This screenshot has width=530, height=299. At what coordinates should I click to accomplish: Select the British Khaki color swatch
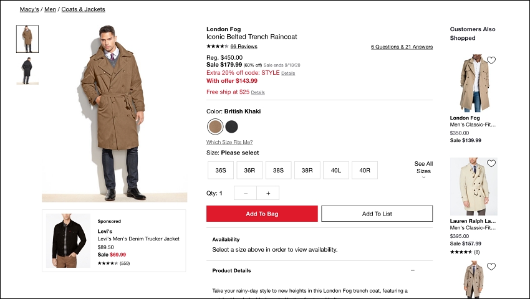[x=215, y=126]
